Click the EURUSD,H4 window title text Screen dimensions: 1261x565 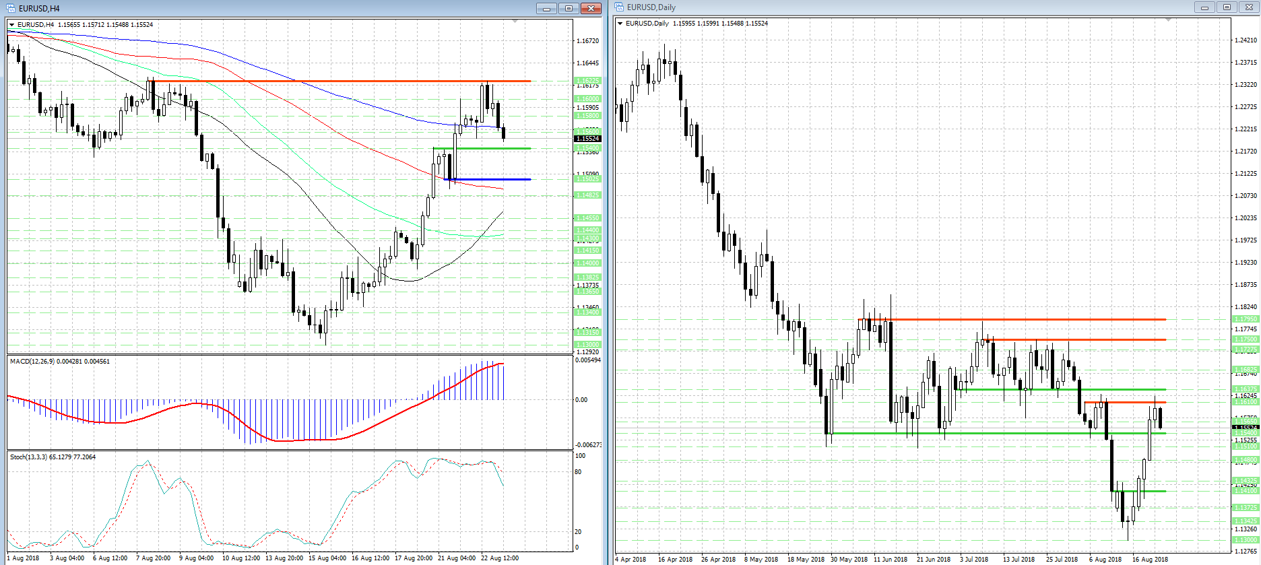pyautogui.click(x=39, y=9)
